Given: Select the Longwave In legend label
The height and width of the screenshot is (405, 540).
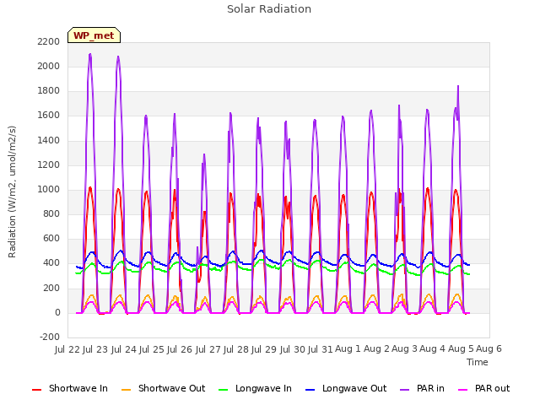Looking at the screenshot, I should pos(263,388).
